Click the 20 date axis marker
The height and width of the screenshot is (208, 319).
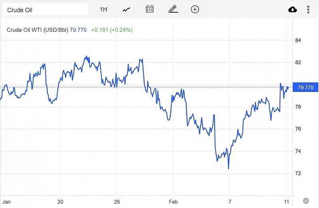pos(61,201)
